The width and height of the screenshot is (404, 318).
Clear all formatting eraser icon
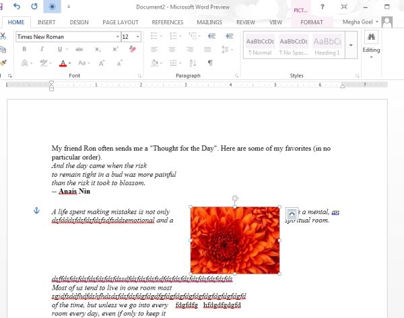click(133, 49)
